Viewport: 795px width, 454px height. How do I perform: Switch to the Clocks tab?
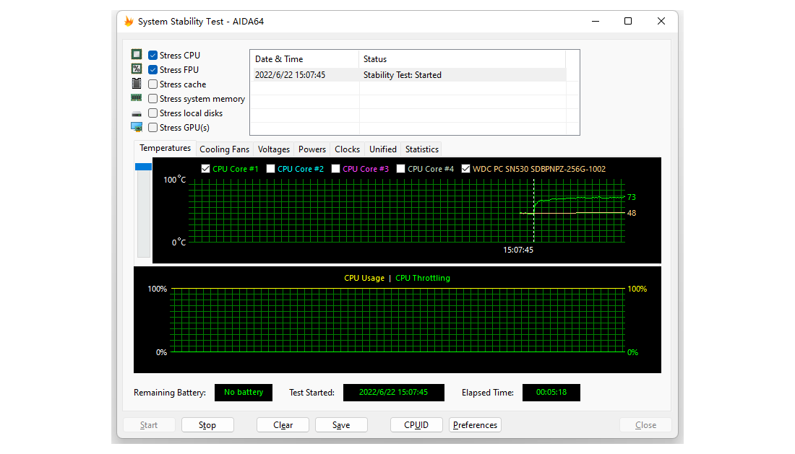347,149
